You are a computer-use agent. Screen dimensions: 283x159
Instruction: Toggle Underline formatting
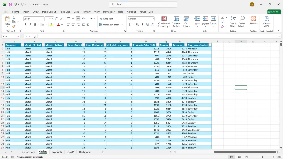click(35, 25)
